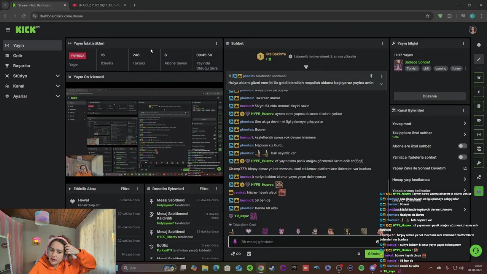The height and width of the screenshot is (274, 487).
Task: Click the info icon in the right sidebar
Action: pyautogui.click(x=479, y=45)
